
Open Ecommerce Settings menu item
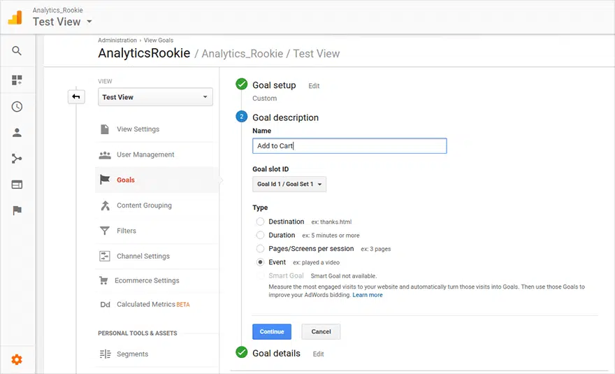coord(147,280)
